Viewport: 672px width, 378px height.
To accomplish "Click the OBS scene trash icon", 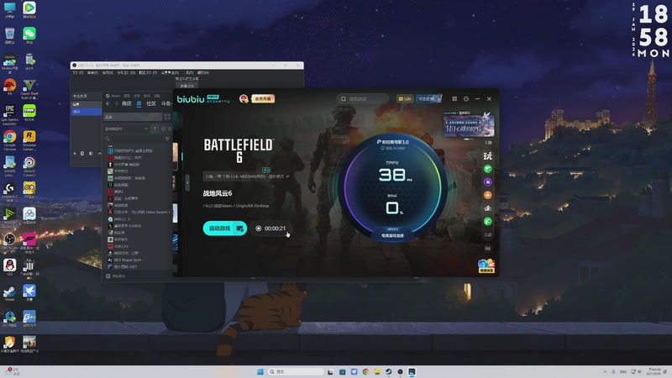I will [x=82, y=154].
